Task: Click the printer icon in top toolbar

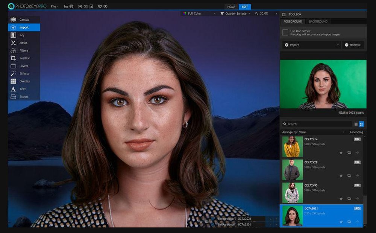Action: click(71, 6)
